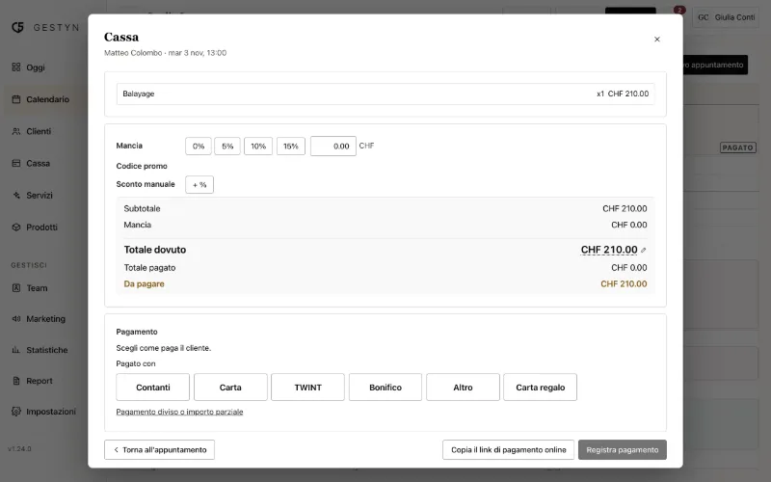The width and height of the screenshot is (771, 482).
Task: Click the Totale pagato CHF 0.00 value
Action: [x=629, y=268]
